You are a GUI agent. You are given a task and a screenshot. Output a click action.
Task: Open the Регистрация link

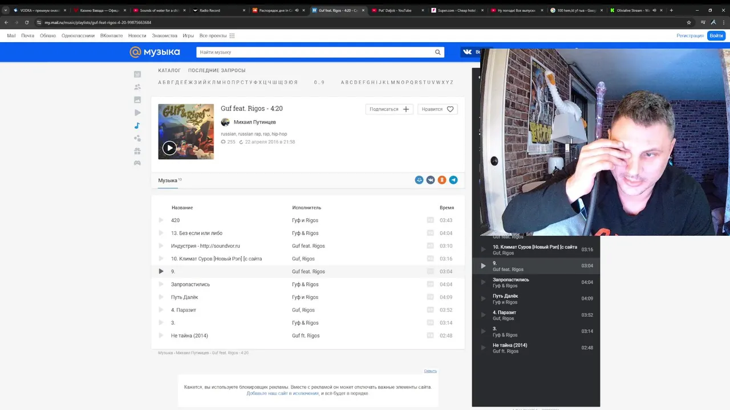pyautogui.click(x=690, y=35)
